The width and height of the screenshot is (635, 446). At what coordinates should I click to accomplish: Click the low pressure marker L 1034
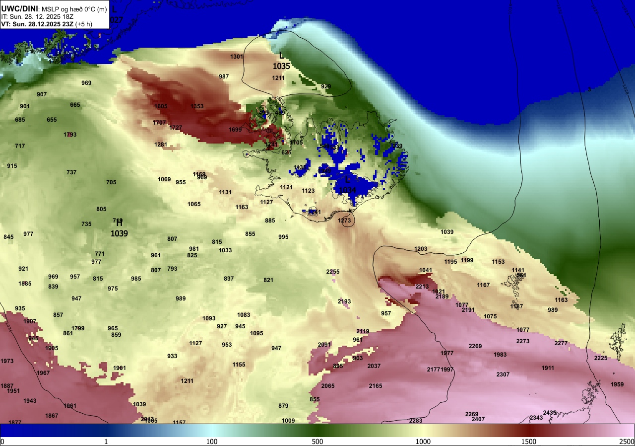pyautogui.click(x=347, y=185)
